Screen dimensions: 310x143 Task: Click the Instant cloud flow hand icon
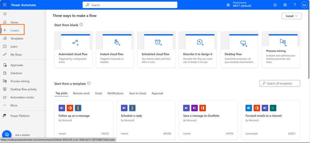pos(117,42)
